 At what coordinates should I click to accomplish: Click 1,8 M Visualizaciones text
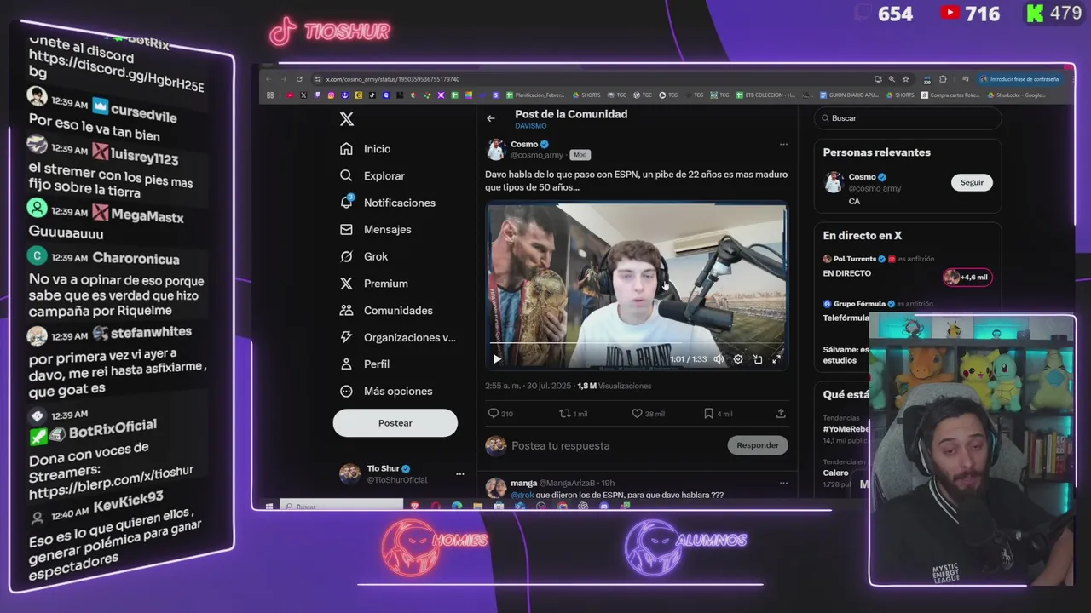tap(614, 386)
